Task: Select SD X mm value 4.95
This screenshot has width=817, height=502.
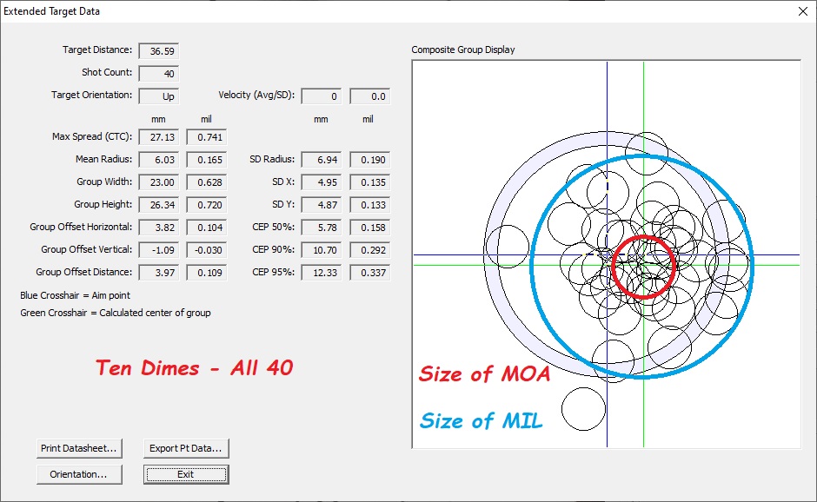Action: (x=321, y=182)
